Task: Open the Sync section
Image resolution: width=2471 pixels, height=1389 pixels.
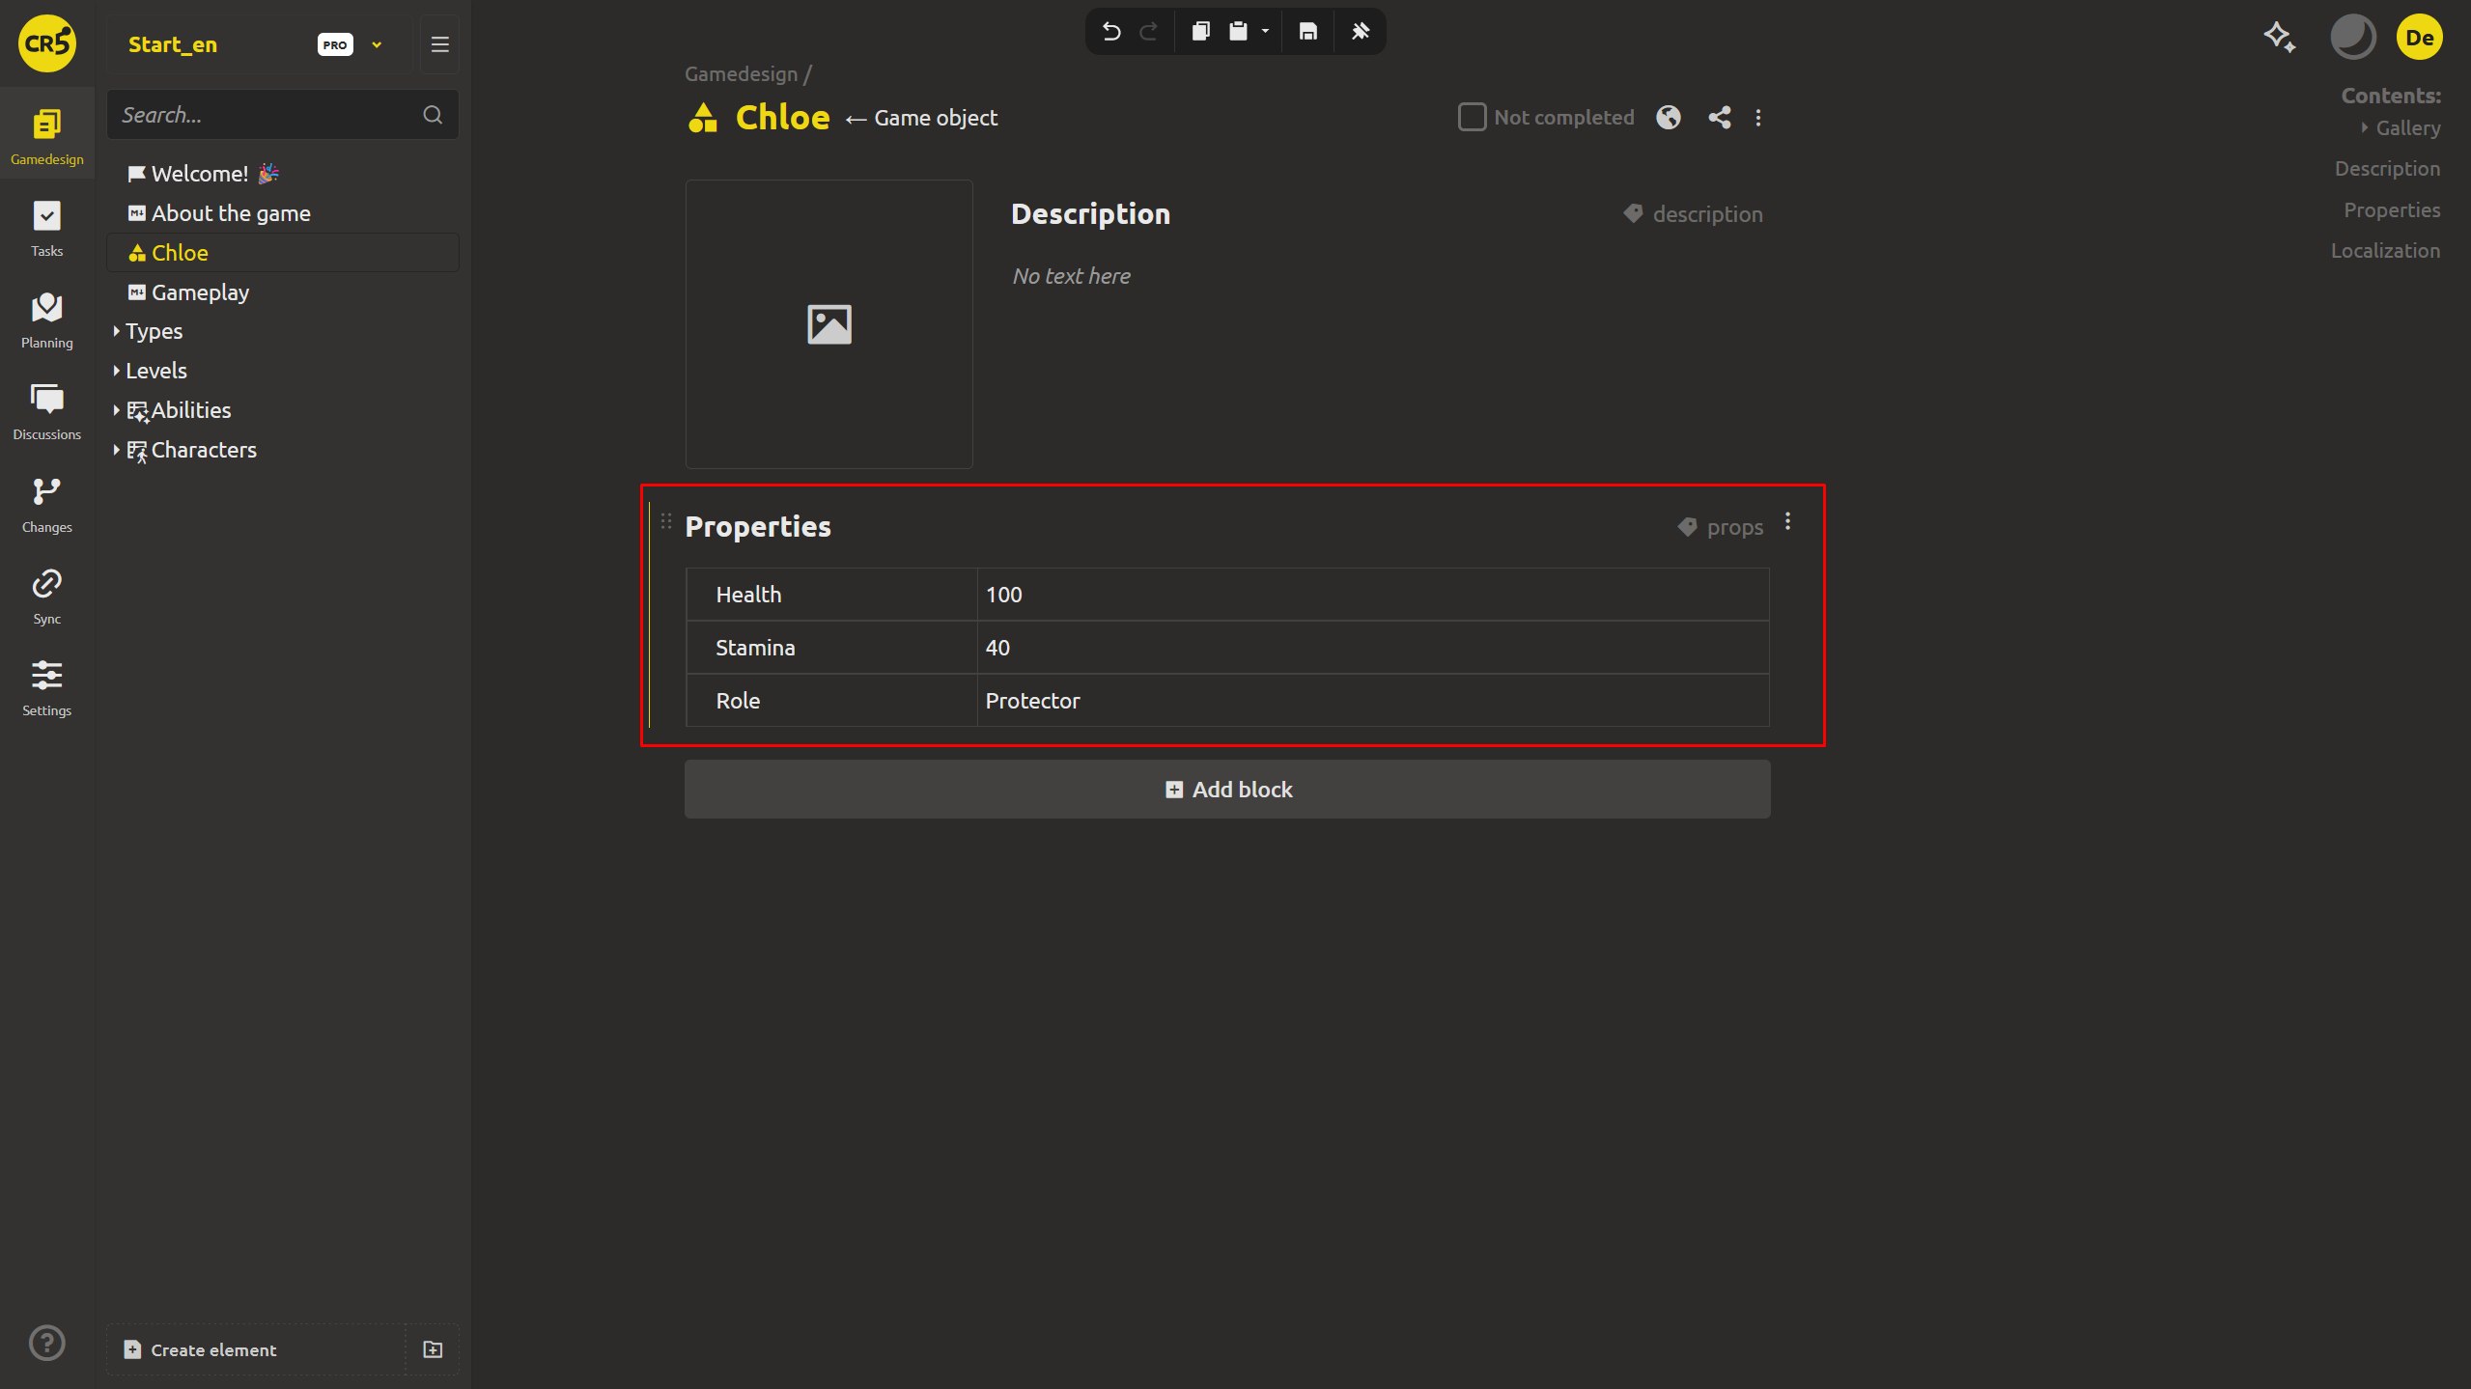Action: (46, 597)
